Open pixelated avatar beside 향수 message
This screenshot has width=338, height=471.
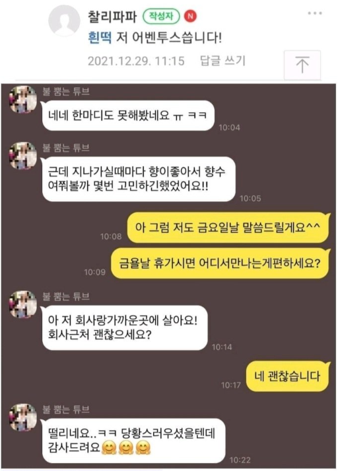pos(23,155)
